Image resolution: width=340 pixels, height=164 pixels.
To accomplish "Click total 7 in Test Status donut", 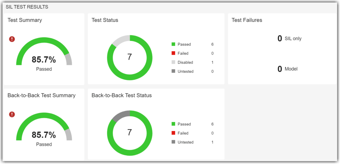I will (x=130, y=57).
